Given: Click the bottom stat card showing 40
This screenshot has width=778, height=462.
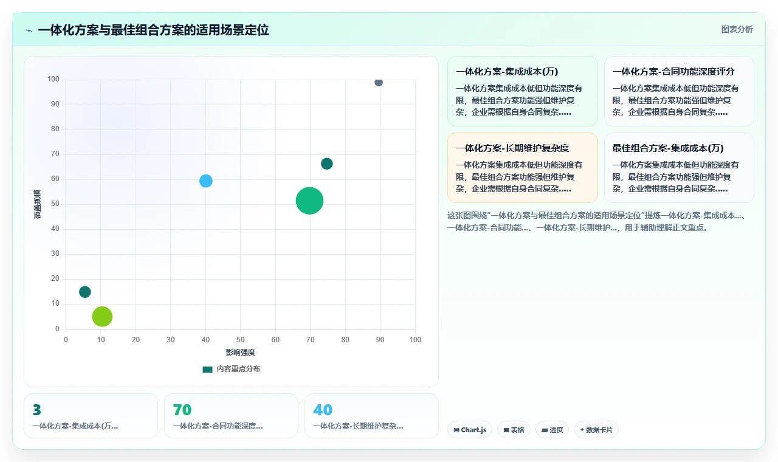Looking at the screenshot, I should pyautogui.click(x=371, y=416).
